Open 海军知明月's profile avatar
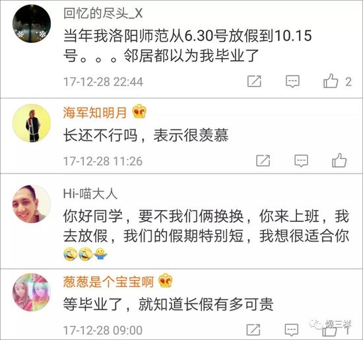 32,123
